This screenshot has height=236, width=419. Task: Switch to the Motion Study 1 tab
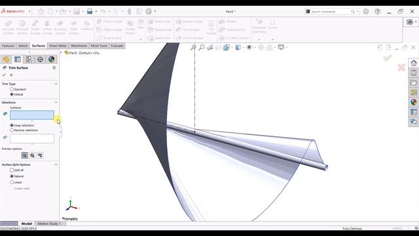coord(49,224)
